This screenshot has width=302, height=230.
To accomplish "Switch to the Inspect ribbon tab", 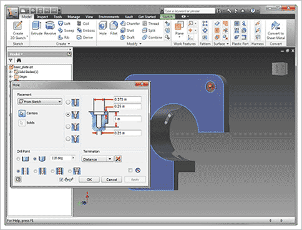I will (42, 17).
